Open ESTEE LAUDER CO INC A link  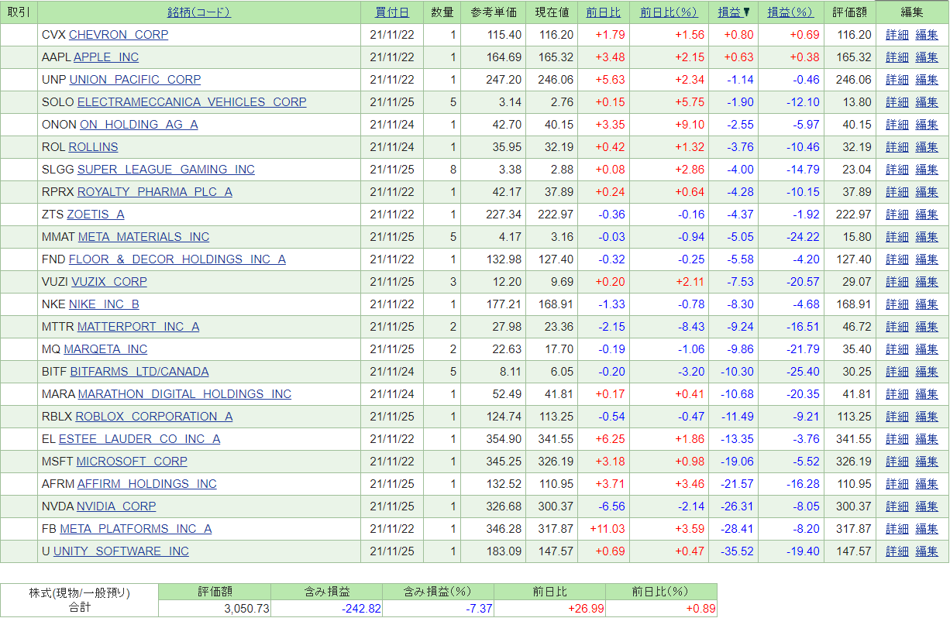[x=139, y=439]
